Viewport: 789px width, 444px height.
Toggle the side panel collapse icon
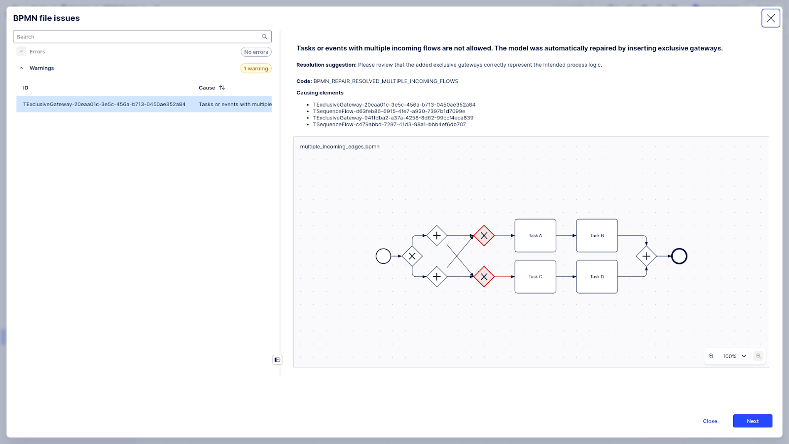pos(277,360)
